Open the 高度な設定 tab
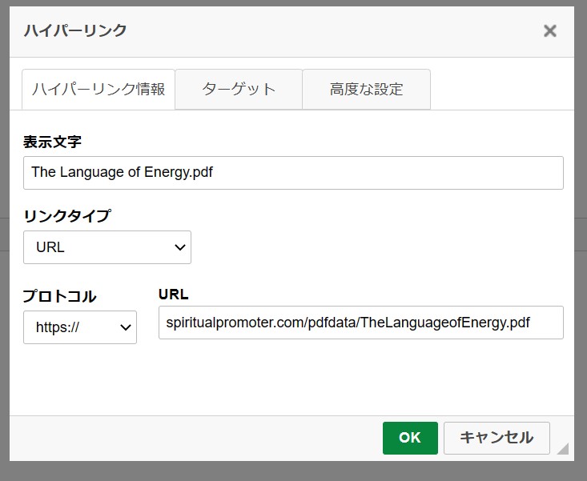 click(366, 90)
